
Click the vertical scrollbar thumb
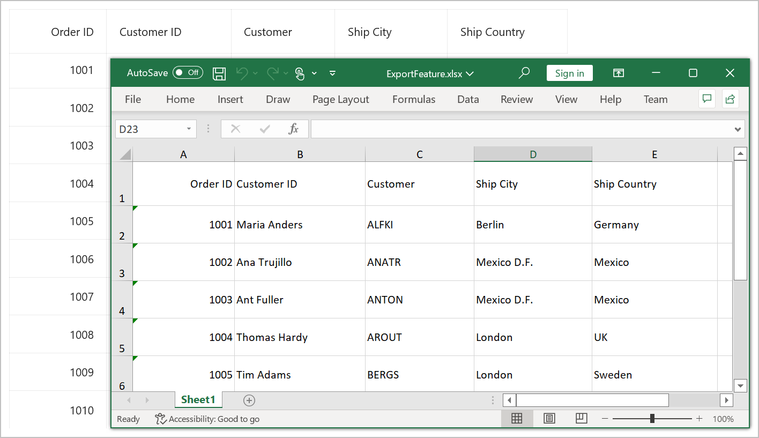point(740,220)
